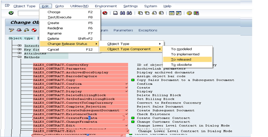268x137 pixels.
Task: Open Object Type submenu under Change Release Status
Action: coord(131,44)
